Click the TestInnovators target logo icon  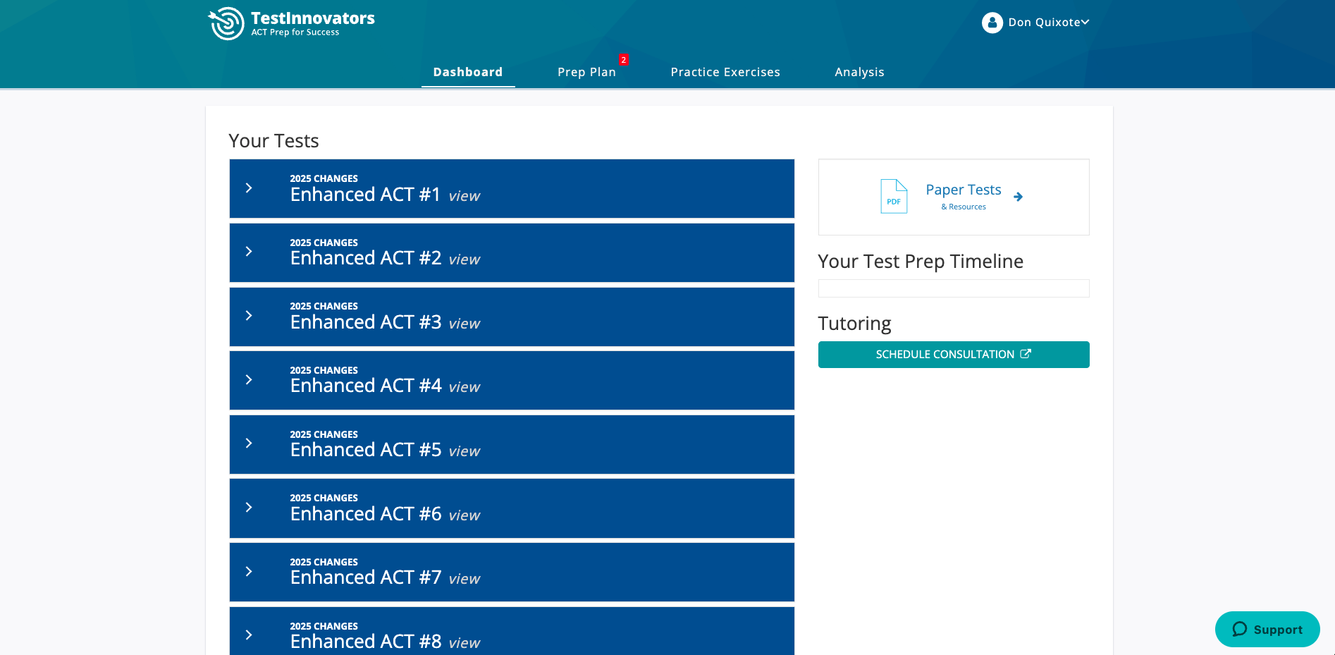226,24
